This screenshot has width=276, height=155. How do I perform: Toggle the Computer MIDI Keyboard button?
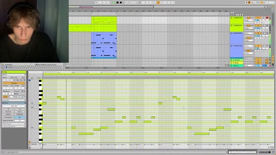click(249, 3)
